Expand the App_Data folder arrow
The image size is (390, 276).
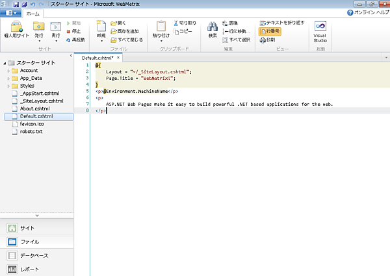click(x=9, y=78)
